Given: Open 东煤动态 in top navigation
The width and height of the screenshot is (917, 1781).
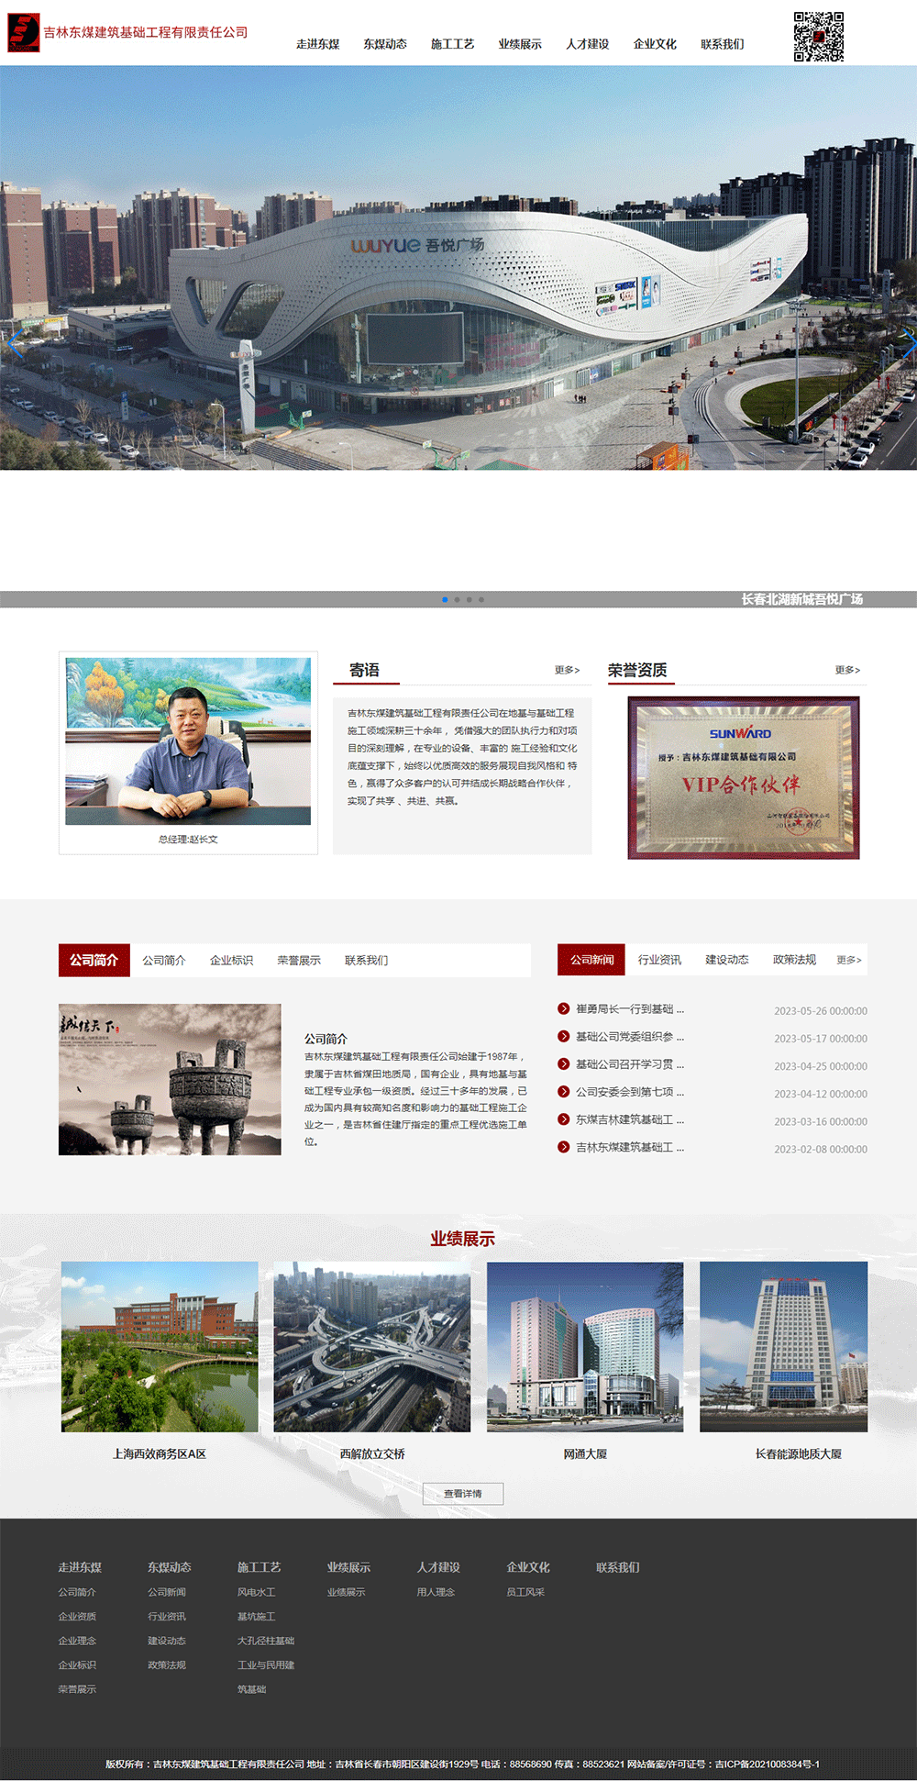Looking at the screenshot, I should tap(385, 44).
